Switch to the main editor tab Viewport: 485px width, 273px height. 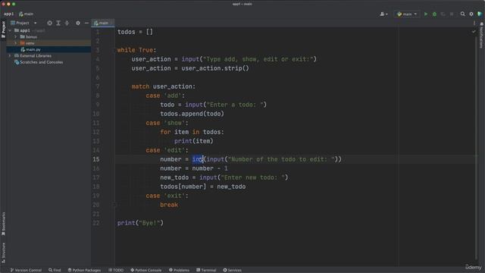(103, 23)
